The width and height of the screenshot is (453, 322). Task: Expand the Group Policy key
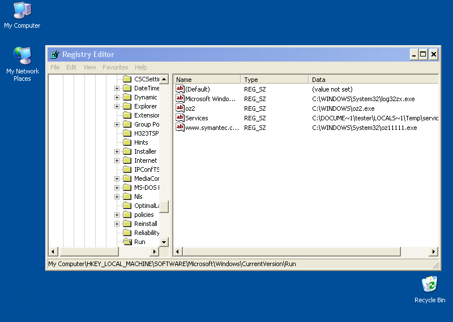[x=117, y=124]
